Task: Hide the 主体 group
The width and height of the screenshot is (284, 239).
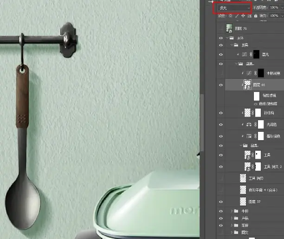Action: click(x=221, y=38)
